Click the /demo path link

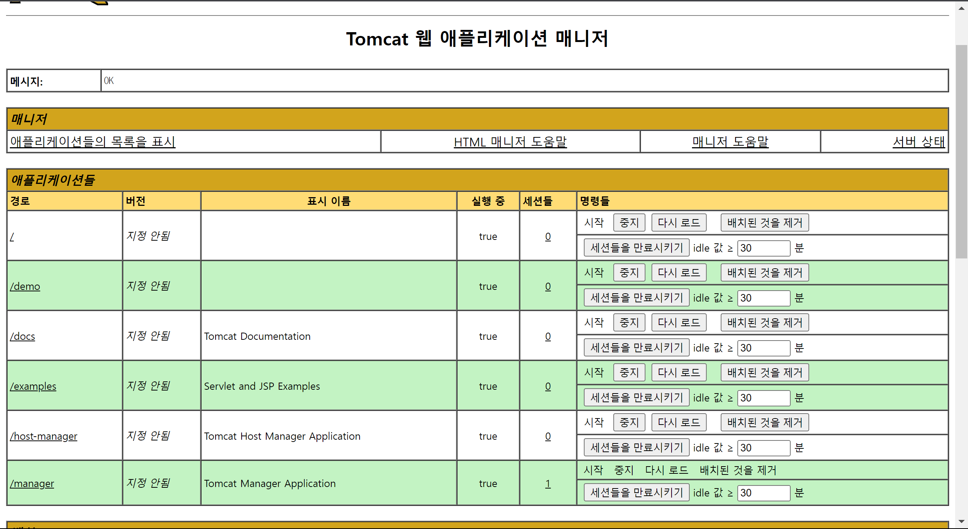(x=25, y=286)
